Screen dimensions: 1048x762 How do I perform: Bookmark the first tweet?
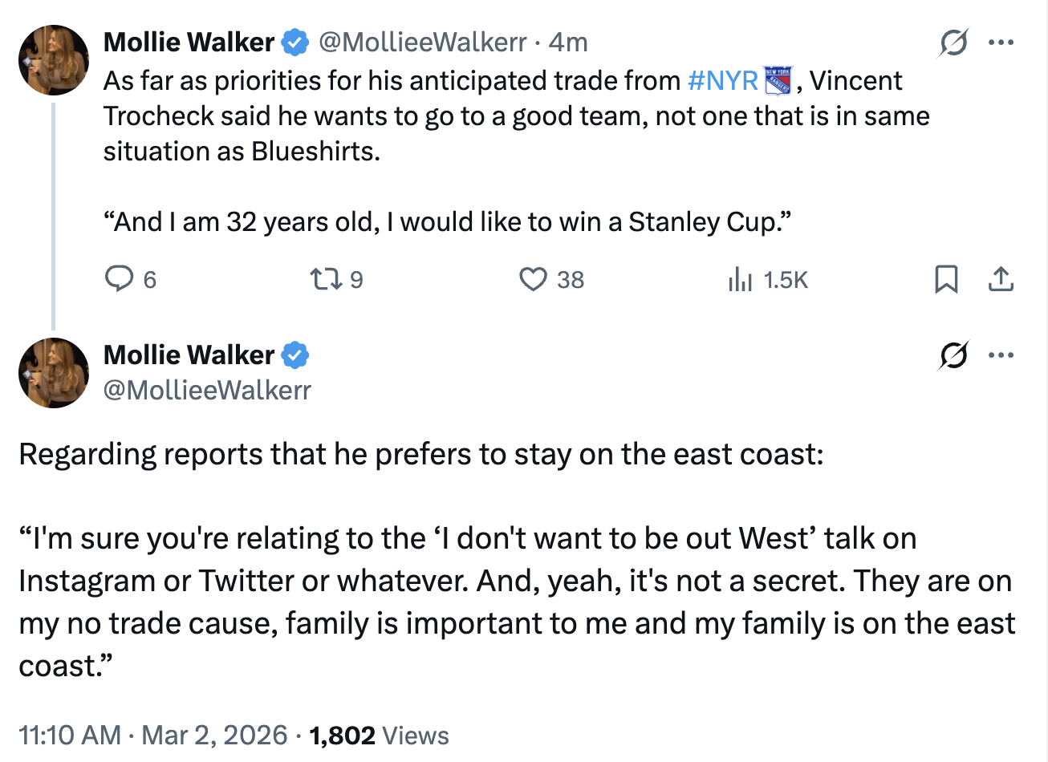(946, 279)
